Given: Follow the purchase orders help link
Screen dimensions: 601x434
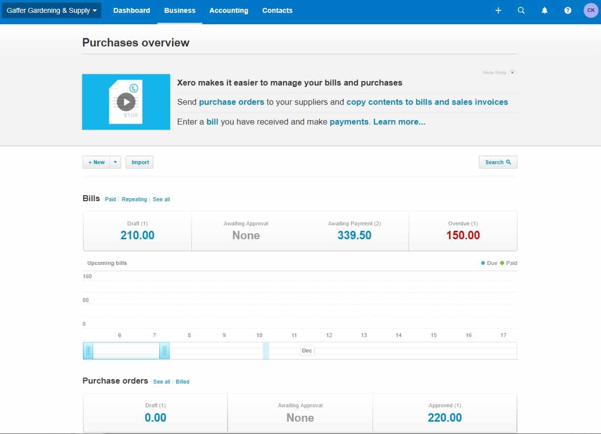Looking at the screenshot, I should coord(231,102).
